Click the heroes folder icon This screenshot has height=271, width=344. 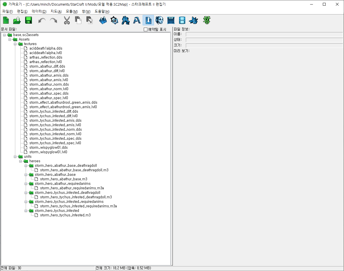click(26, 161)
